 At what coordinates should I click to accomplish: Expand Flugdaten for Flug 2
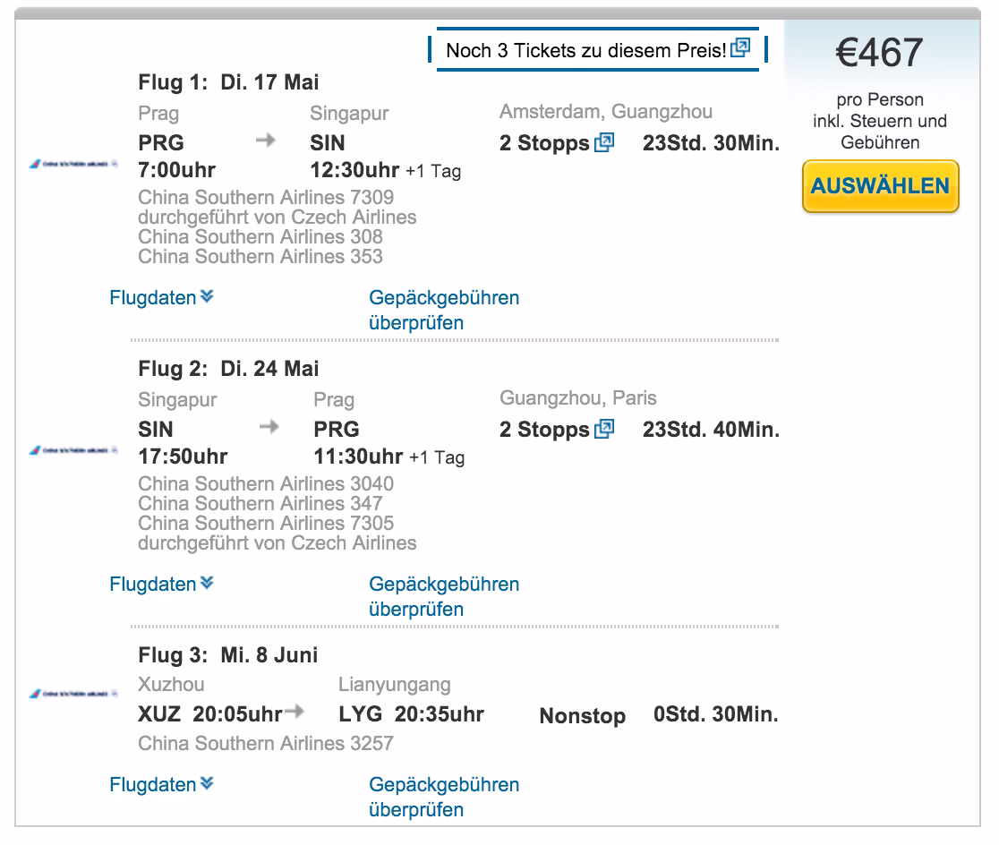[161, 585]
